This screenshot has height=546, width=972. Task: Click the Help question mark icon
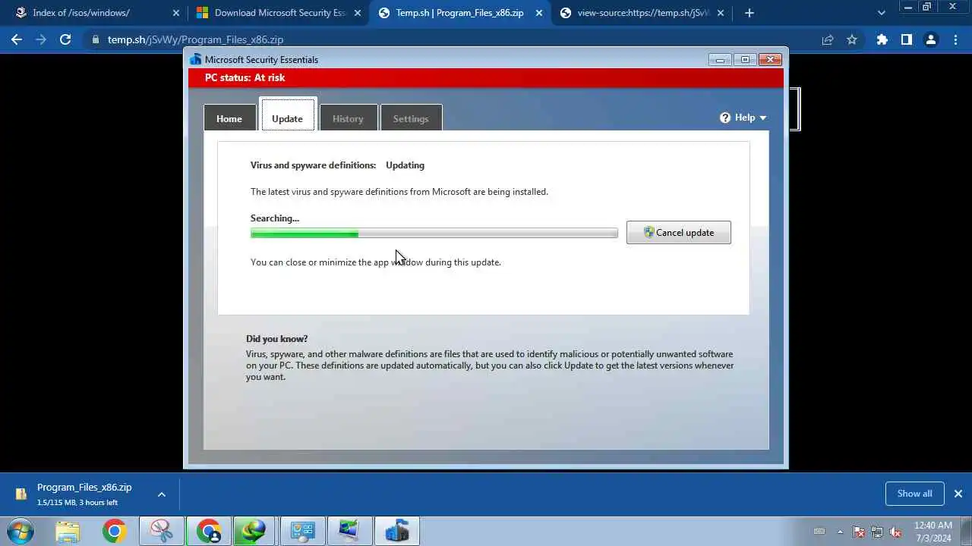(725, 118)
